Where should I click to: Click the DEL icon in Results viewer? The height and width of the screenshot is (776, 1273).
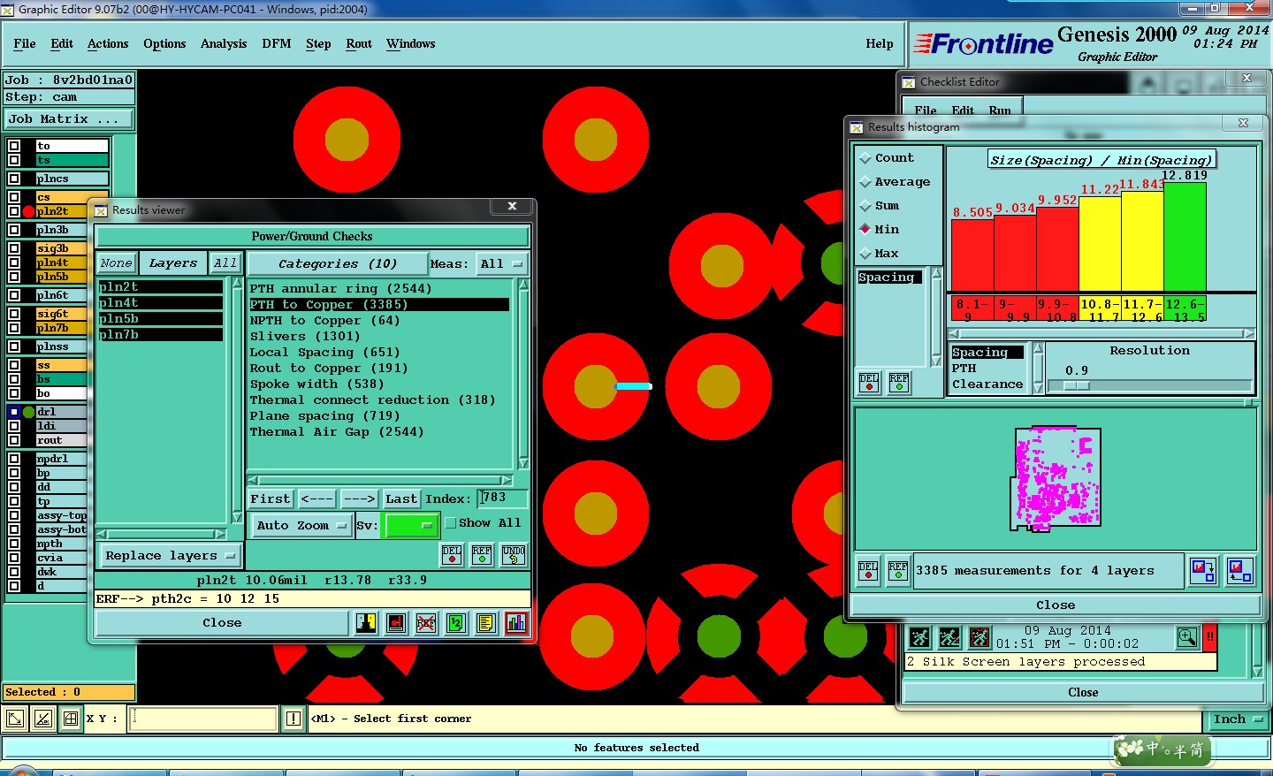pyautogui.click(x=452, y=555)
